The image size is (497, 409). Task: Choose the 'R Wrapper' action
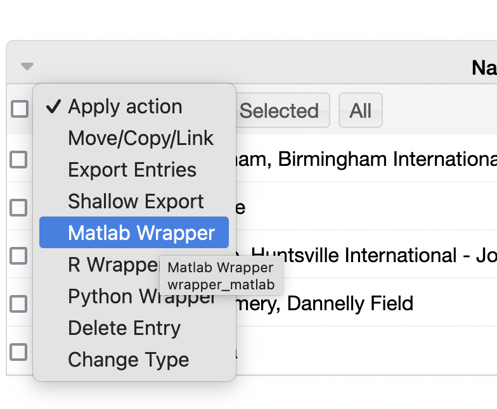(x=108, y=265)
